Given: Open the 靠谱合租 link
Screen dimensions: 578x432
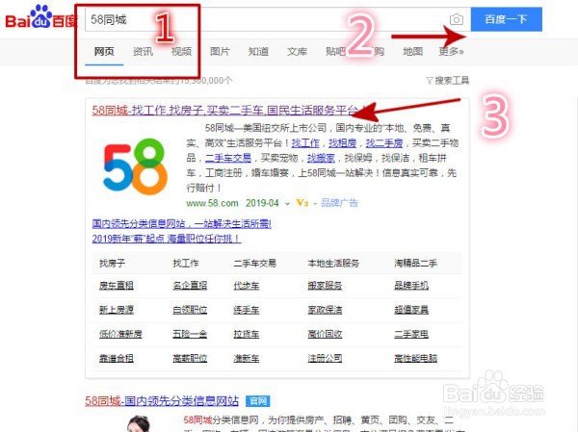Looking at the screenshot, I should [117, 358].
